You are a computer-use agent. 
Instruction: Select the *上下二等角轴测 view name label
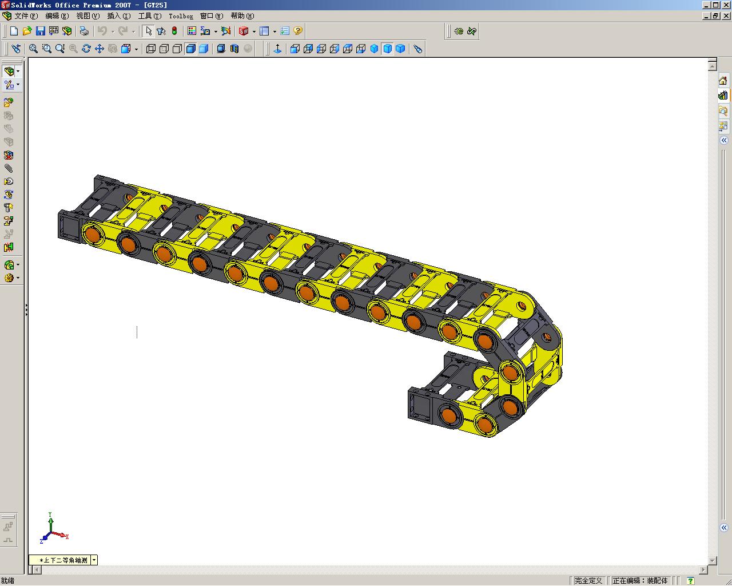click(x=63, y=560)
